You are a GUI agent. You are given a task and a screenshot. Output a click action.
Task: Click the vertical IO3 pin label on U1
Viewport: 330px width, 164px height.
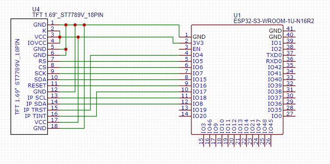tap(203, 128)
